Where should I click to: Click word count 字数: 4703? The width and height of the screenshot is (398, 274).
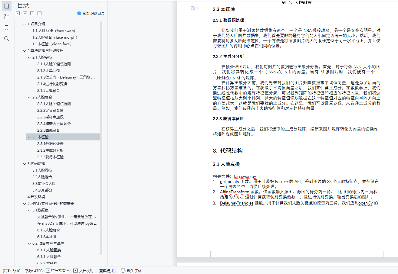(x=34, y=271)
